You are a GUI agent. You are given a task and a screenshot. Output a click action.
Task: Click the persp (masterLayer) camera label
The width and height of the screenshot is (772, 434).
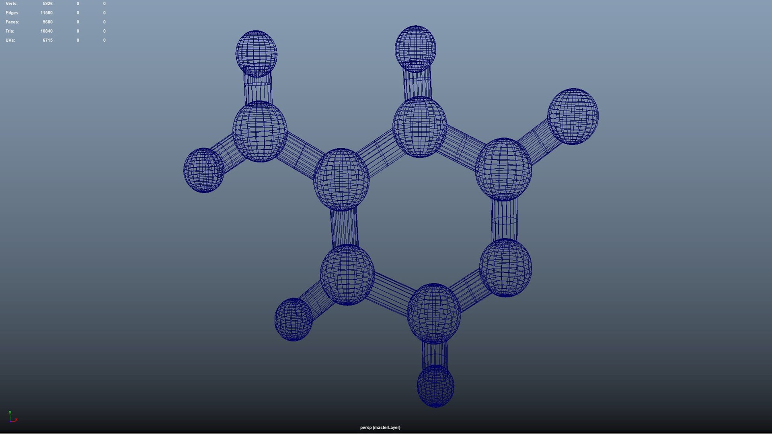pos(380,428)
